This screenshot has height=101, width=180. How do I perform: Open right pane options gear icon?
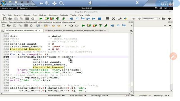(x=170, y=26)
